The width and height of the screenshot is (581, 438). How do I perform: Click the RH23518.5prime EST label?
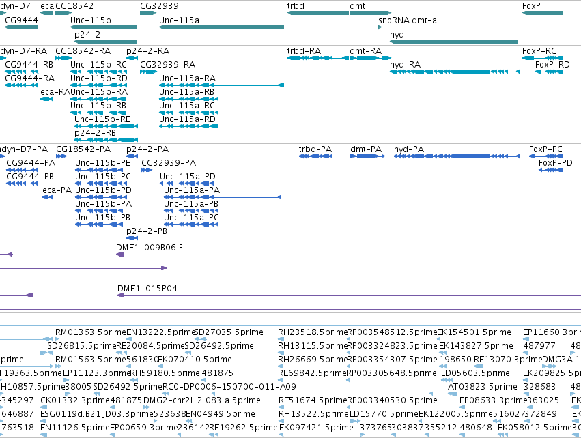tap(313, 332)
